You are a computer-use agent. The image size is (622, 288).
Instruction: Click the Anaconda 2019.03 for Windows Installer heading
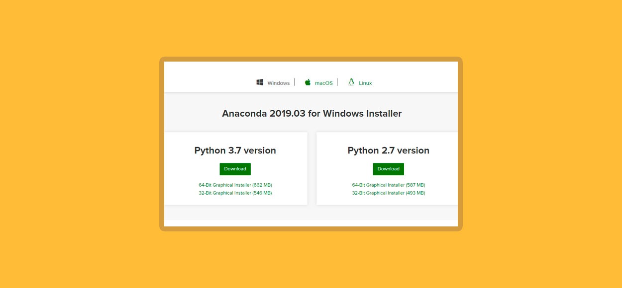click(x=311, y=113)
